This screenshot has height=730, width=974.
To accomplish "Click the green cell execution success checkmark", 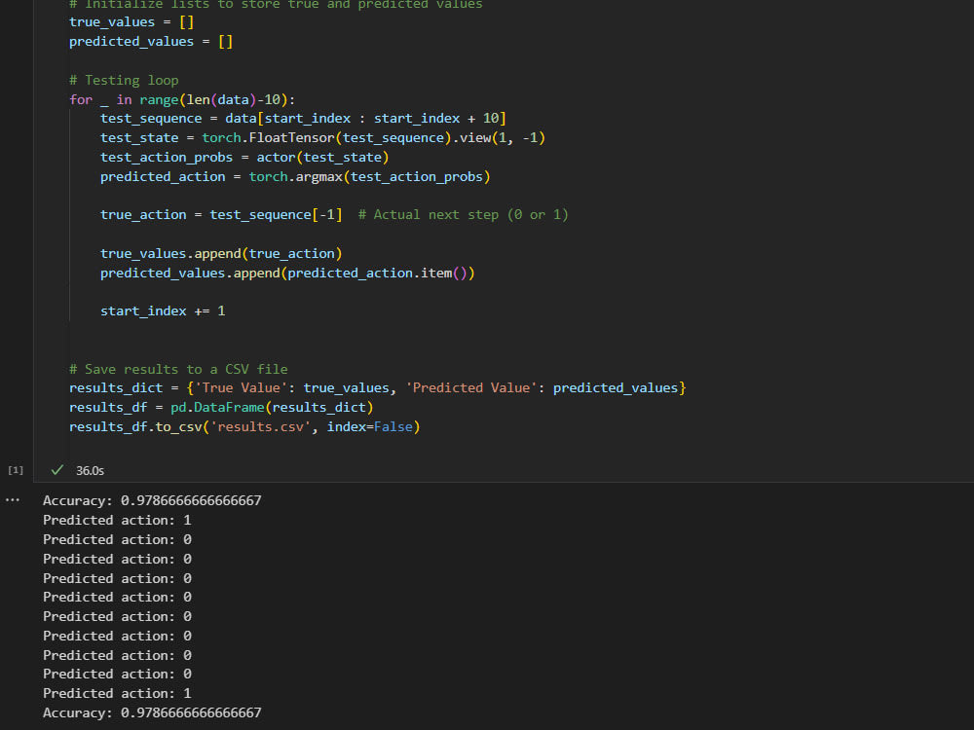I will coord(57,470).
